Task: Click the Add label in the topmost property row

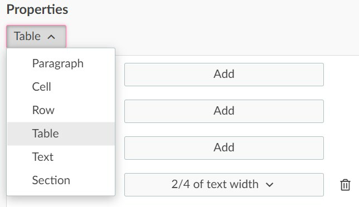Action: 224,74
